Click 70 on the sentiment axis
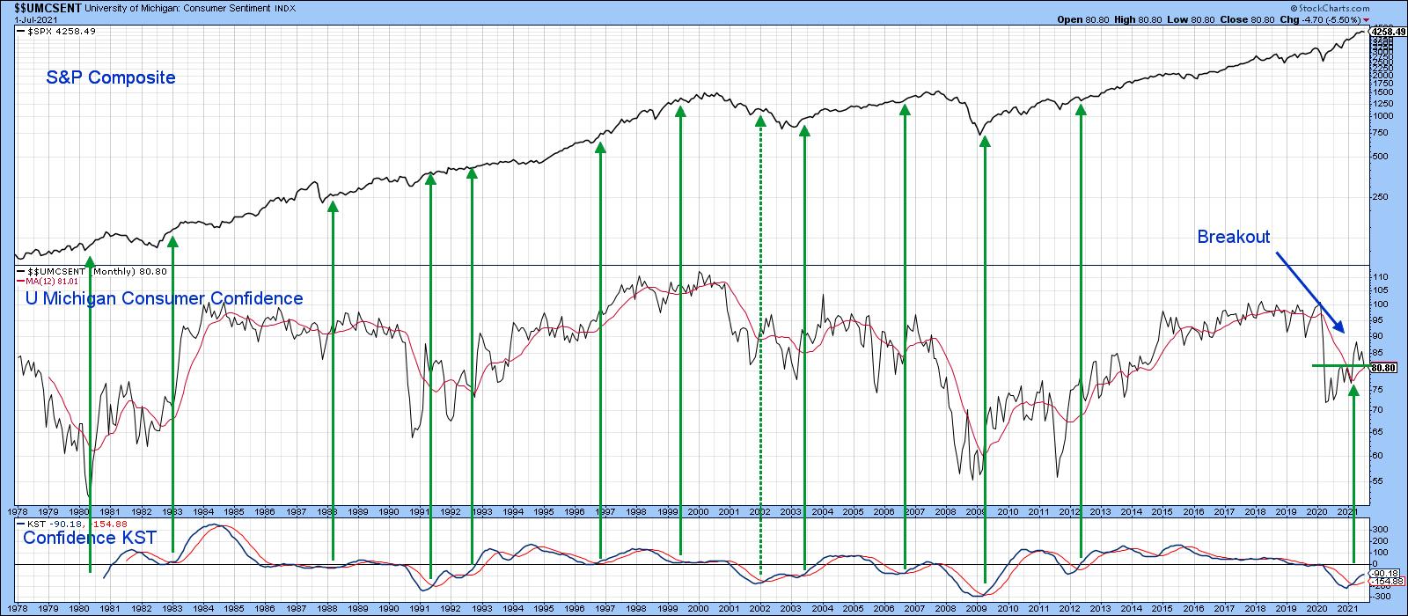1408x616 pixels. (1378, 410)
